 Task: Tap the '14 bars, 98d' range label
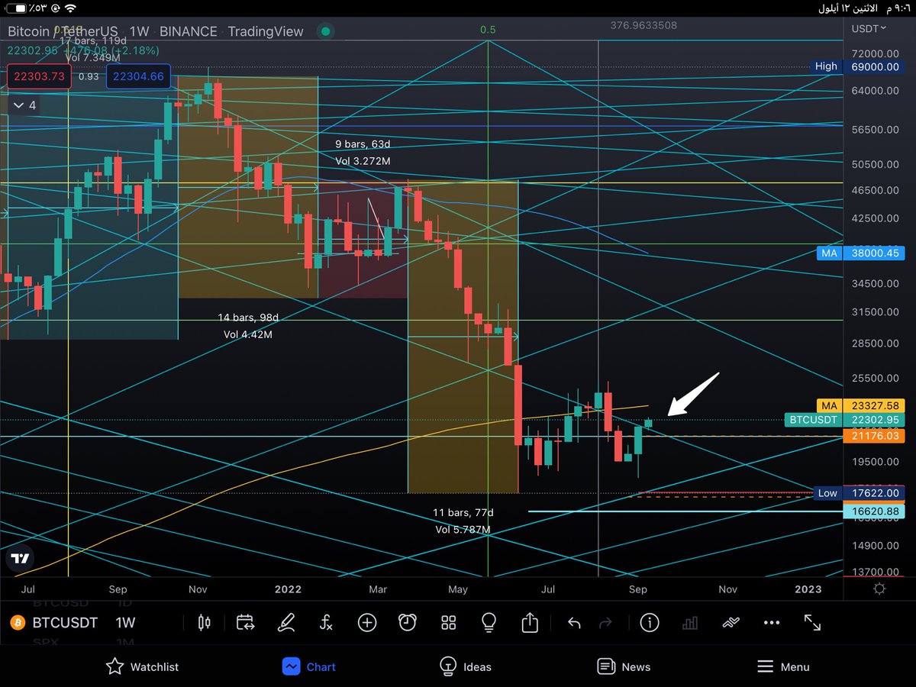[248, 317]
